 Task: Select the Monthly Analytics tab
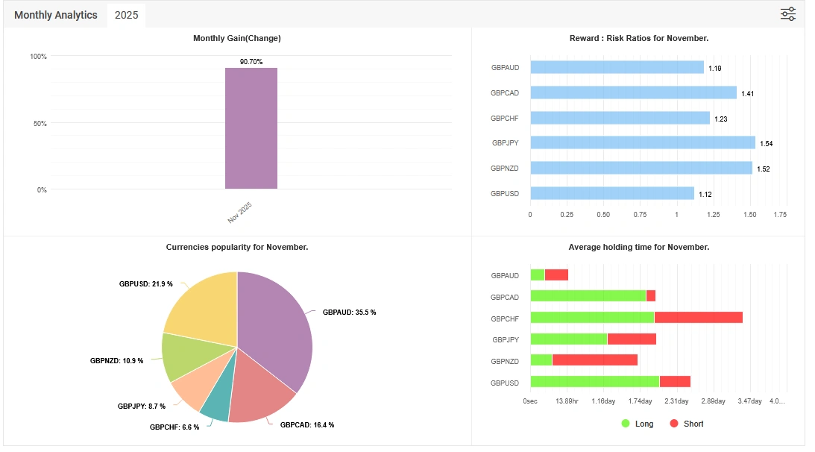point(56,15)
